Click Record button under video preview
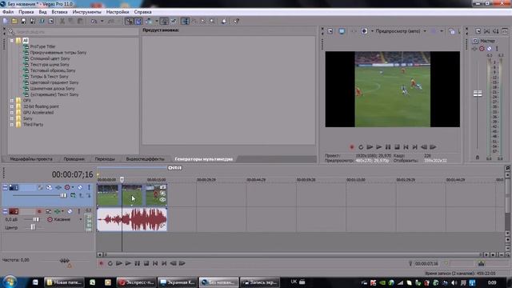Screen dimensions: 512x288 coord(352,147)
